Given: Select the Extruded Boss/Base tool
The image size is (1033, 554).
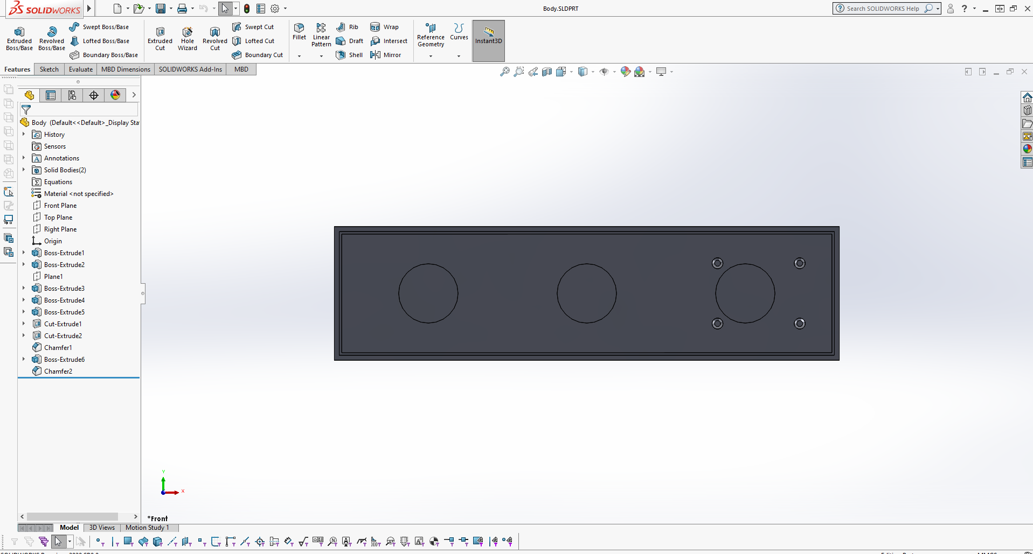Looking at the screenshot, I should pos(19,38).
